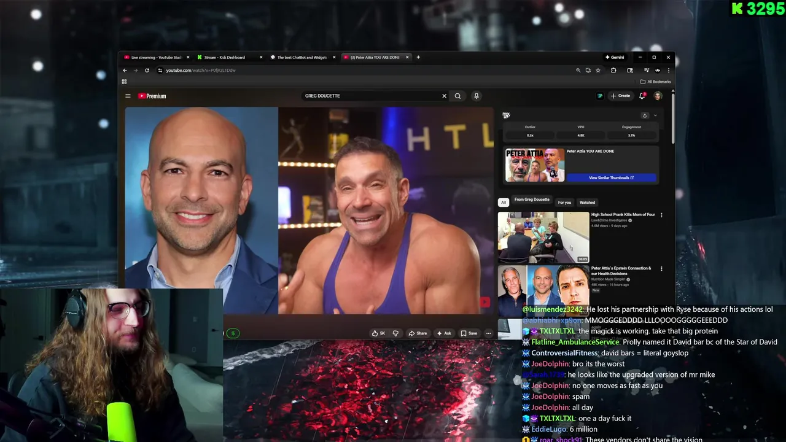Select the For you chip
The width and height of the screenshot is (786, 442).
564,202
